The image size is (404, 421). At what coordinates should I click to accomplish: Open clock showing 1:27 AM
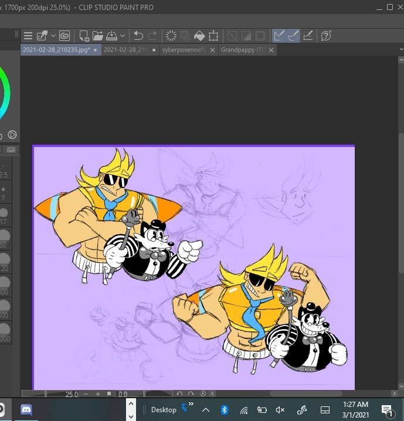(x=355, y=409)
